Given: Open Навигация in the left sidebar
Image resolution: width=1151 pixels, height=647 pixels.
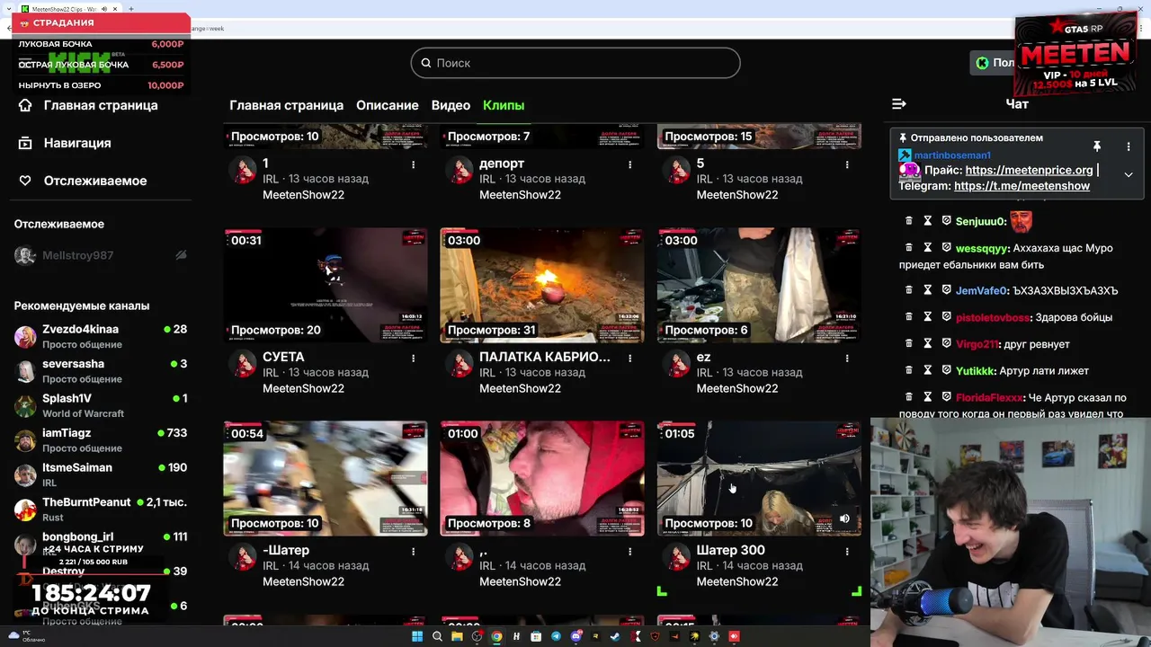Looking at the screenshot, I should click(77, 143).
